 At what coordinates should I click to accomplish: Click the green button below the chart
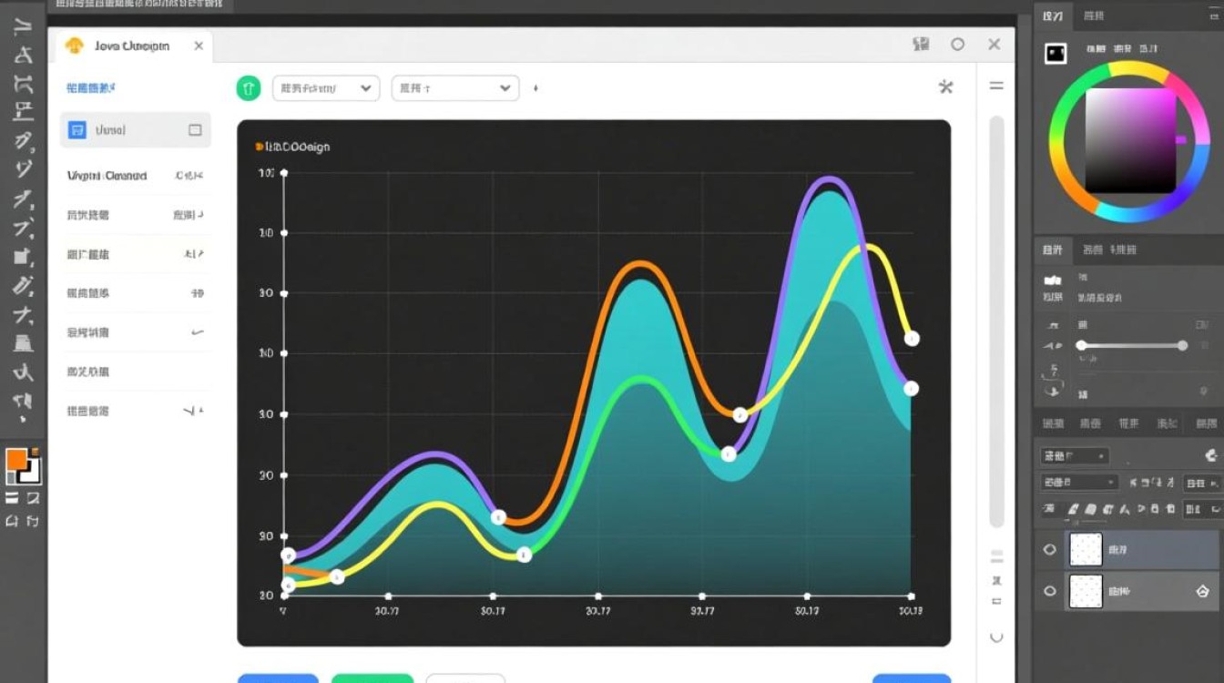click(x=372, y=678)
